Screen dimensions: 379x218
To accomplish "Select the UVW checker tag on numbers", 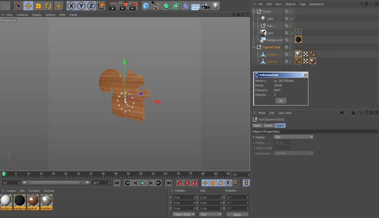I will [x=306, y=54].
